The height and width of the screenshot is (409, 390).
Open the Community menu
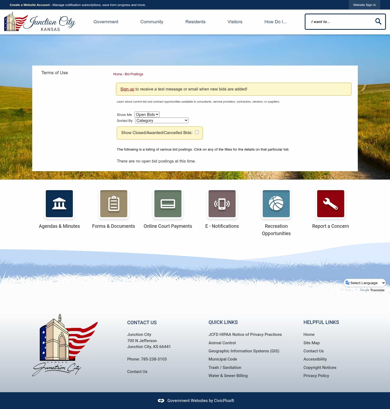(x=152, y=22)
